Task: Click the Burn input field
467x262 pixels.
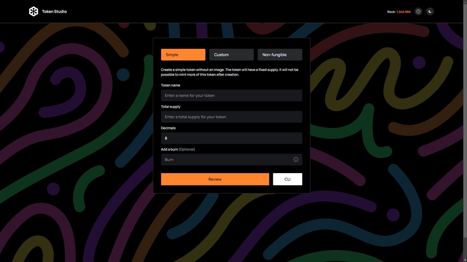Action: pos(232,160)
